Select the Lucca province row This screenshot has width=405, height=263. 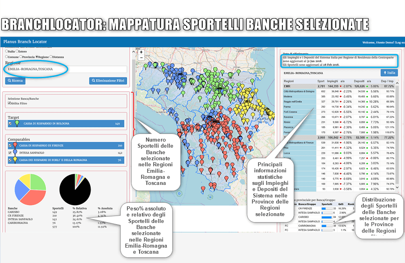(x=339, y=153)
